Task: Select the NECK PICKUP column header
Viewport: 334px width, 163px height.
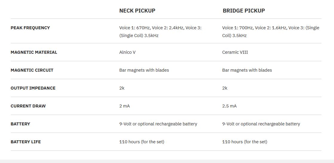Action: click(137, 11)
